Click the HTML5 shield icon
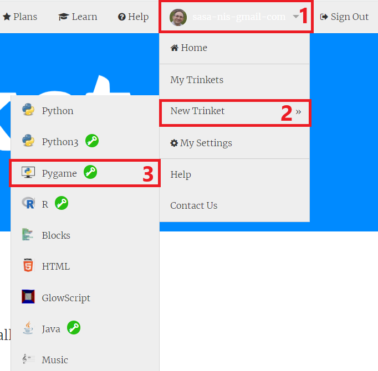Screen dimensions: 378x371 [28, 265]
